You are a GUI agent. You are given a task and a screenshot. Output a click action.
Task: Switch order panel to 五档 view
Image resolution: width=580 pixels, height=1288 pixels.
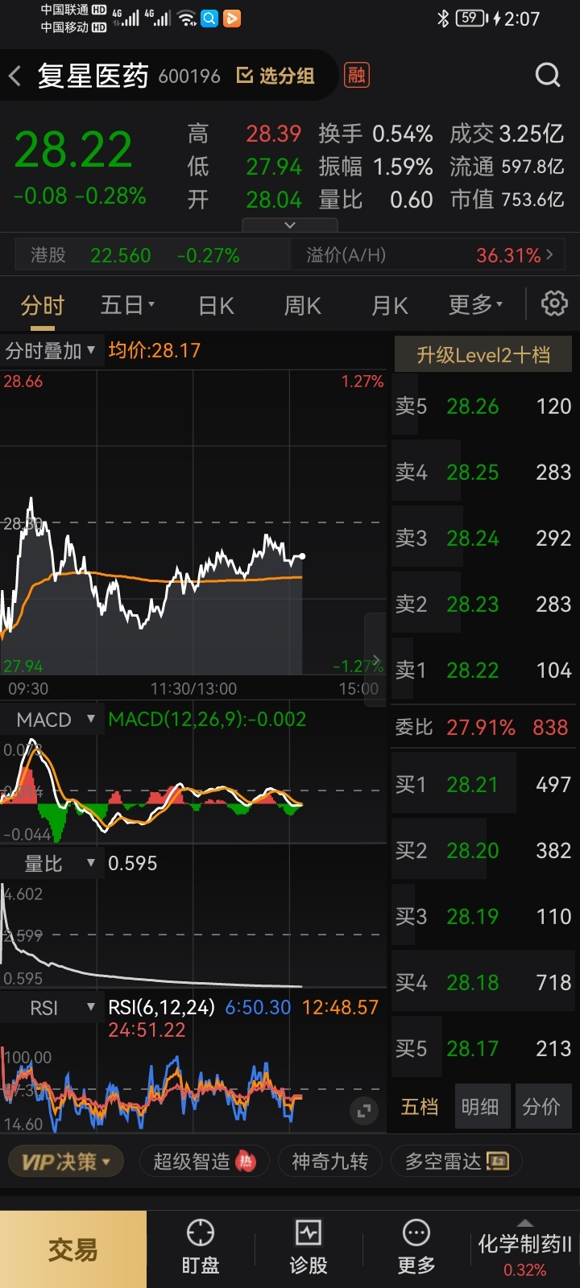[420, 1108]
